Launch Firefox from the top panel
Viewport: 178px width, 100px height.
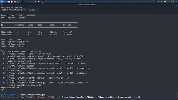tap(15, 2)
